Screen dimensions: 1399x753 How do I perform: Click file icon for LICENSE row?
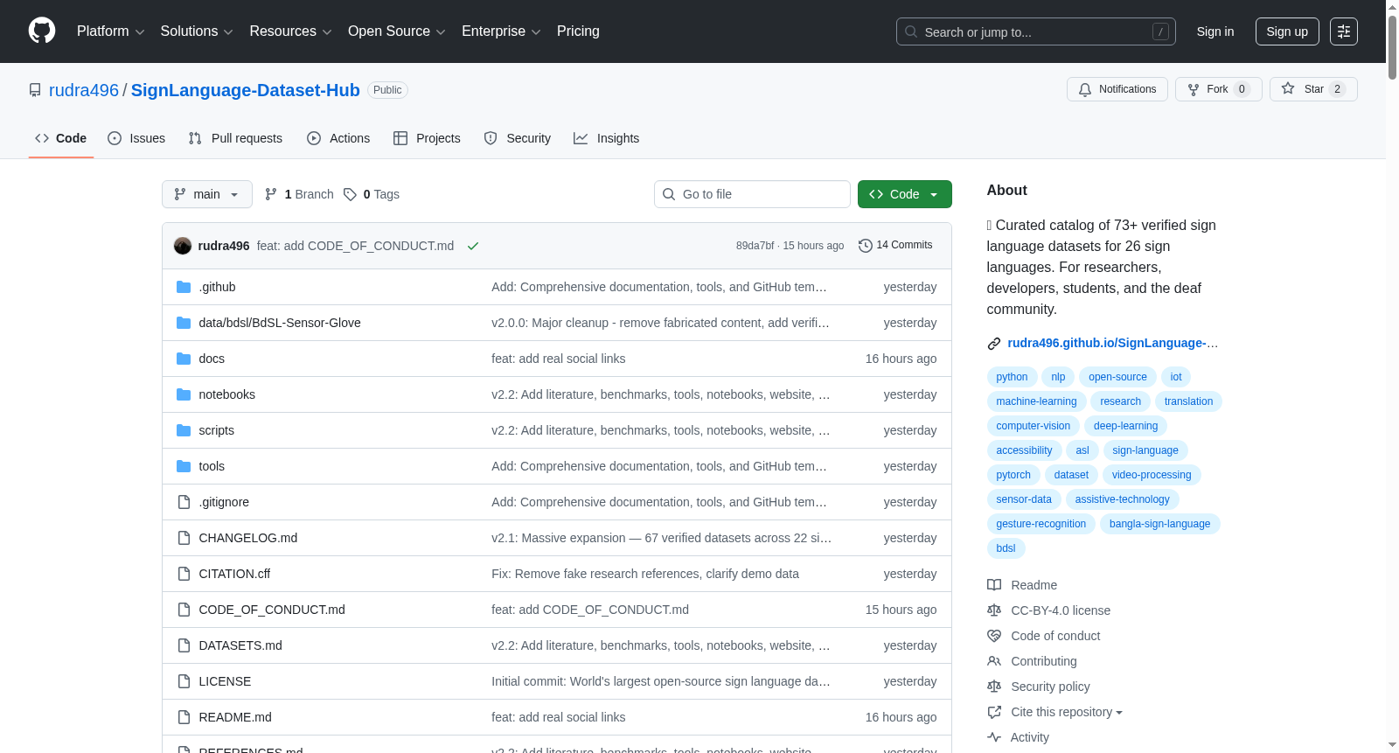184,681
